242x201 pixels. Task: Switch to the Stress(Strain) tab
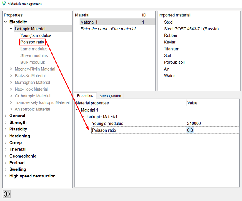(110, 96)
